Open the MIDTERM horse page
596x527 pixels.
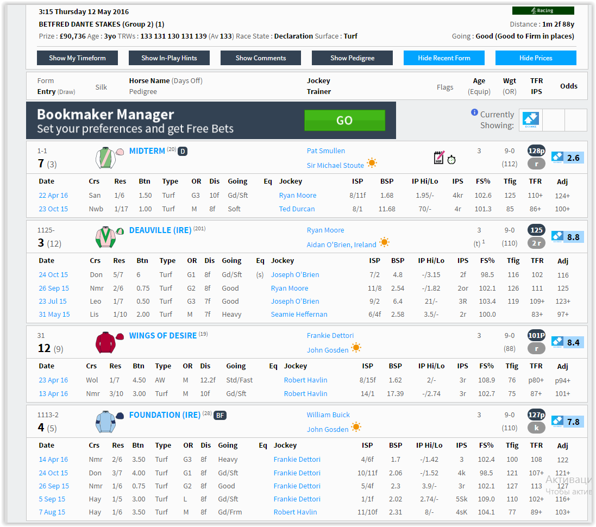(x=147, y=151)
